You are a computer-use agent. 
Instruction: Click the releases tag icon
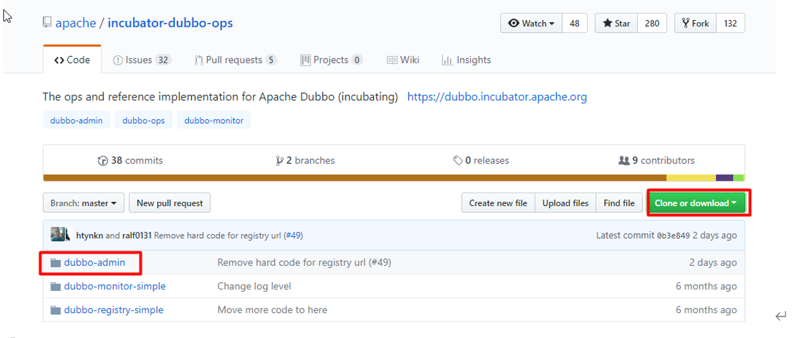457,161
